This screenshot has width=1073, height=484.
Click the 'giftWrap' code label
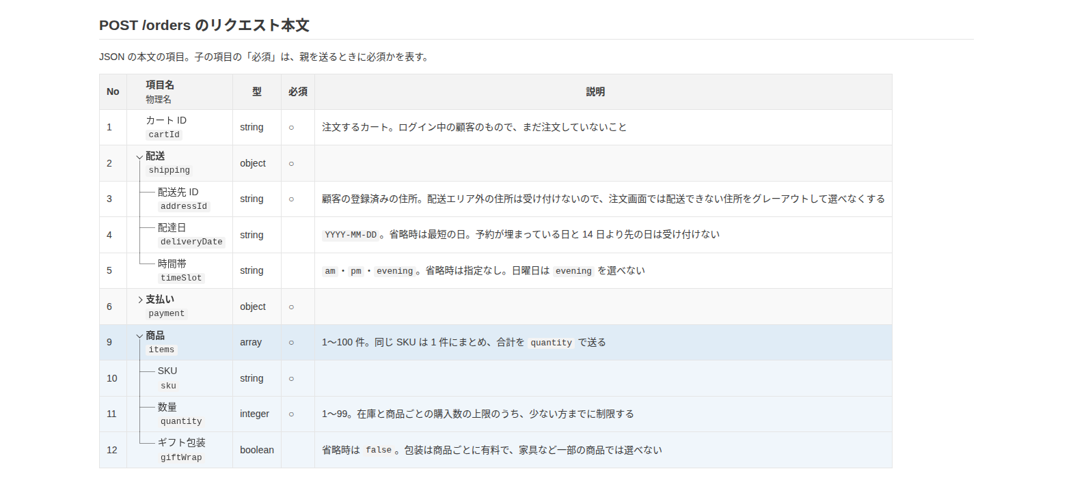click(x=181, y=457)
